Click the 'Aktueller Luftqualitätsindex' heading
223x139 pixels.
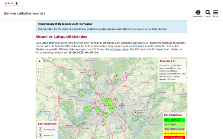(61, 37)
